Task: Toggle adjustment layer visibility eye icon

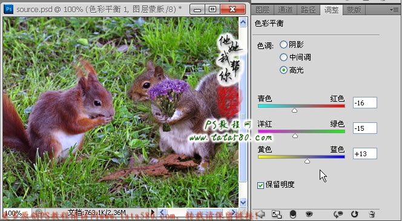Action: pyautogui.click(x=309, y=214)
